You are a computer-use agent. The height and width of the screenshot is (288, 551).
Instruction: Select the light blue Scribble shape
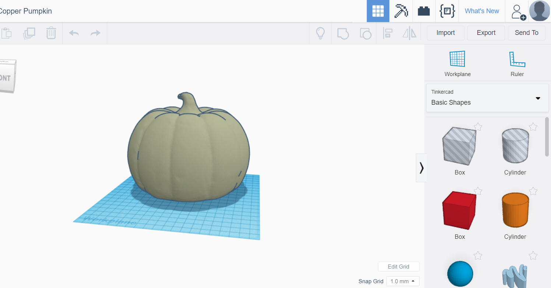515,276
